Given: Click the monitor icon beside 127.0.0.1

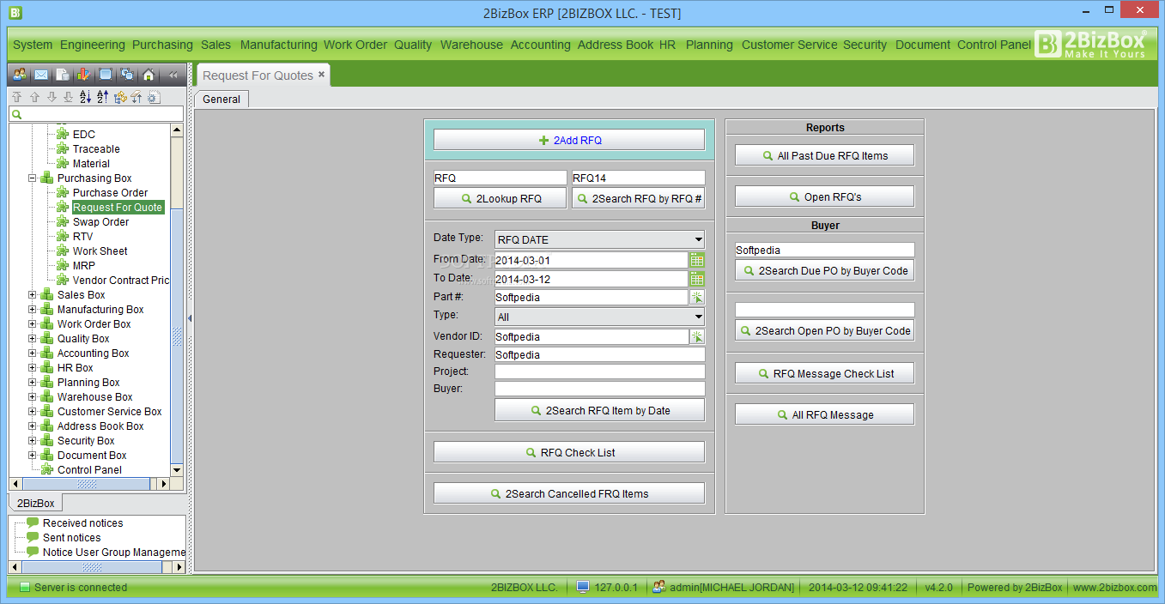Looking at the screenshot, I should pos(583,587).
